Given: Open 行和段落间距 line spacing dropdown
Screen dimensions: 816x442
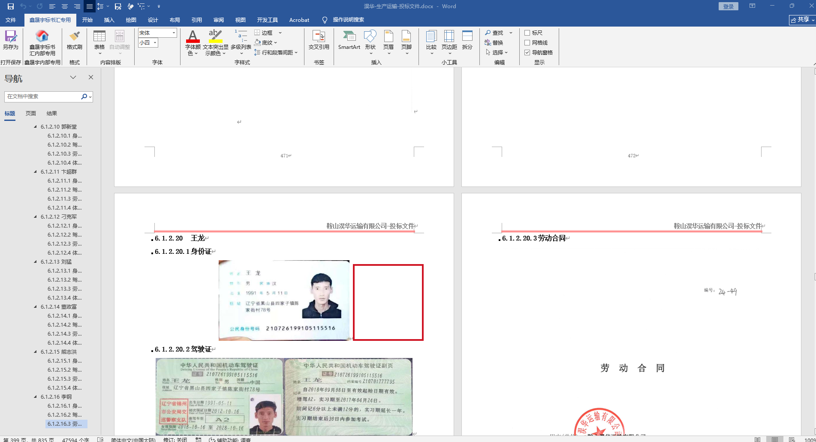Looking at the screenshot, I should pyautogui.click(x=296, y=52).
